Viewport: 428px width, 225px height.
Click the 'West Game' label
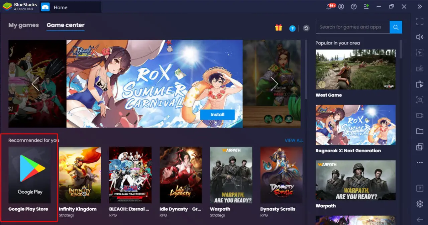coord(329,95)
